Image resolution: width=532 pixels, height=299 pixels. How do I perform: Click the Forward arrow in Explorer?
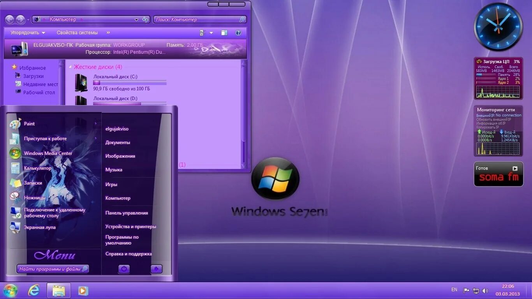tap(20, 19)
